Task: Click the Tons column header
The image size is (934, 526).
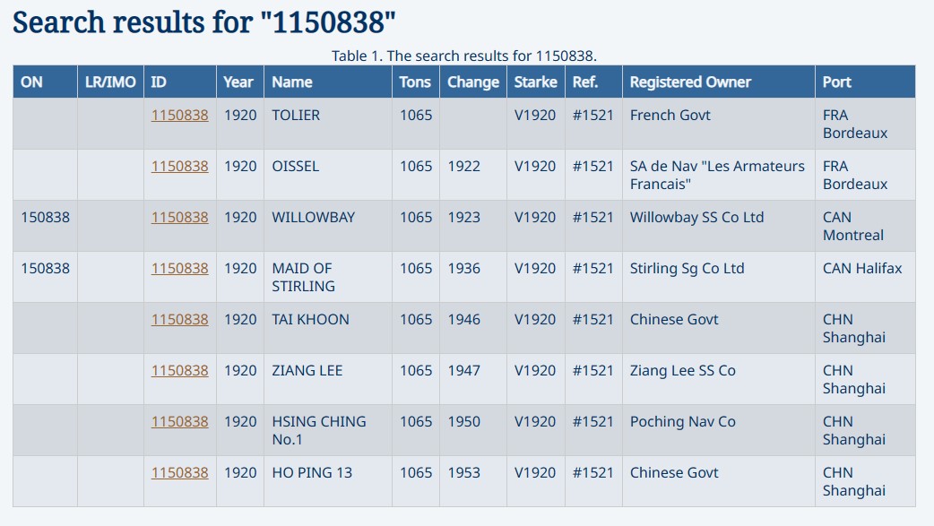Action: tap(415, 82)
